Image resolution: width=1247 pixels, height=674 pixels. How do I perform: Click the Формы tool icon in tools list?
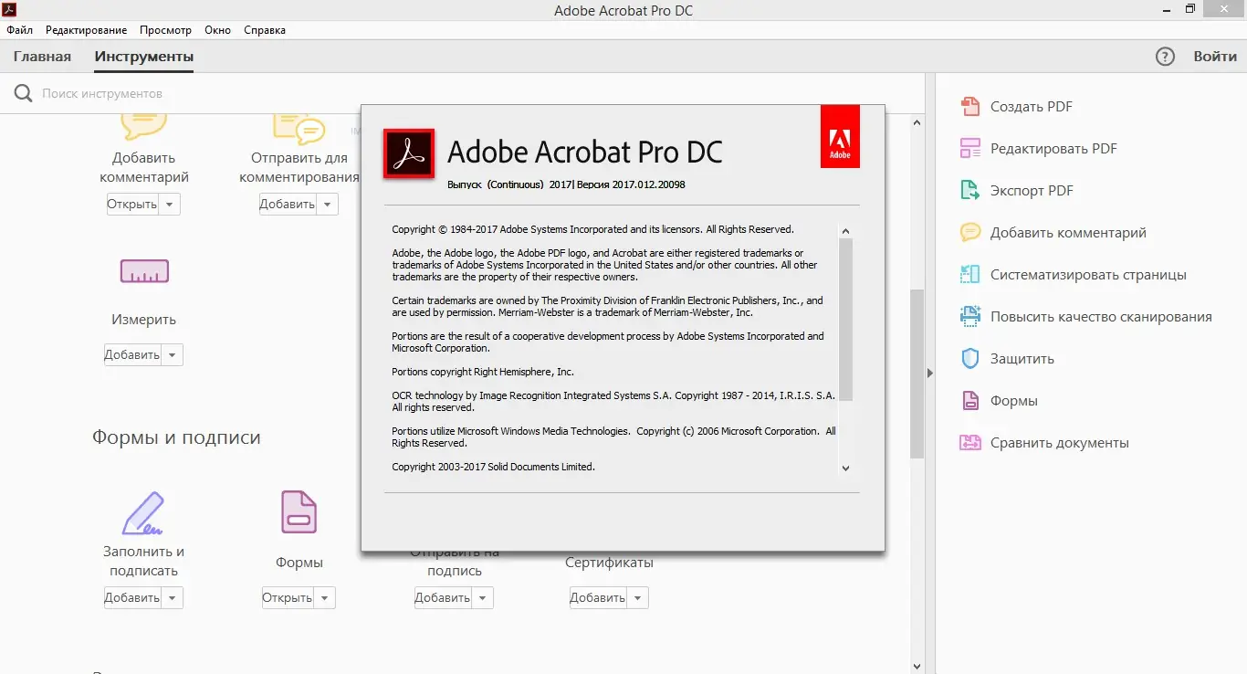[x=299, y=512]
